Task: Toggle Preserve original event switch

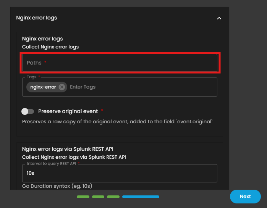Action: (x=28, y=111)
